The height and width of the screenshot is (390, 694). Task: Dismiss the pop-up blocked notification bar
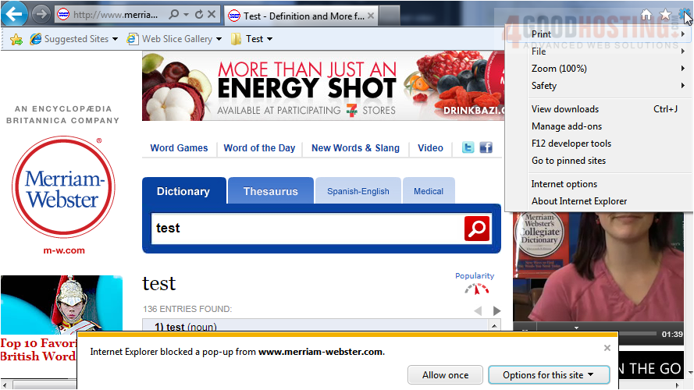click(x=607, y=348)
